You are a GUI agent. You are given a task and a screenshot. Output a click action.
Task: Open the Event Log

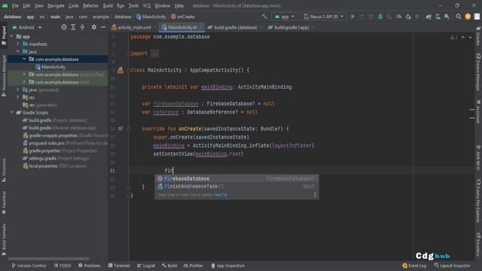[414, 266]
